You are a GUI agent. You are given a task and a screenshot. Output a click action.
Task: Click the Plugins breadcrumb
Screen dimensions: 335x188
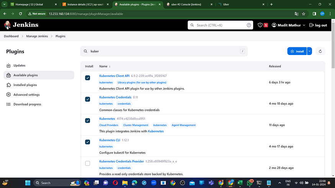60,36
